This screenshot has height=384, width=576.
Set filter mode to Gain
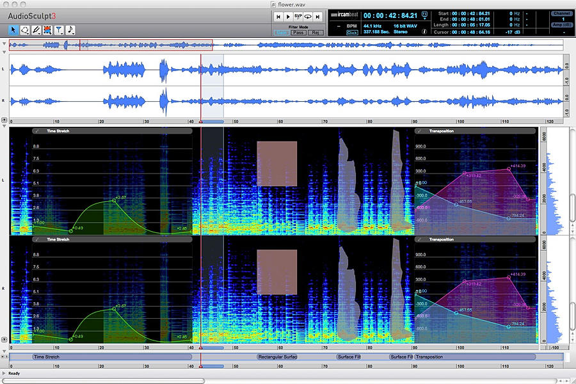click(x=282, y=33)
